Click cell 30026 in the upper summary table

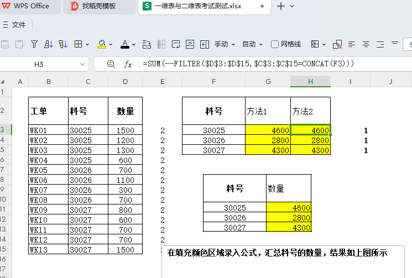213,140
